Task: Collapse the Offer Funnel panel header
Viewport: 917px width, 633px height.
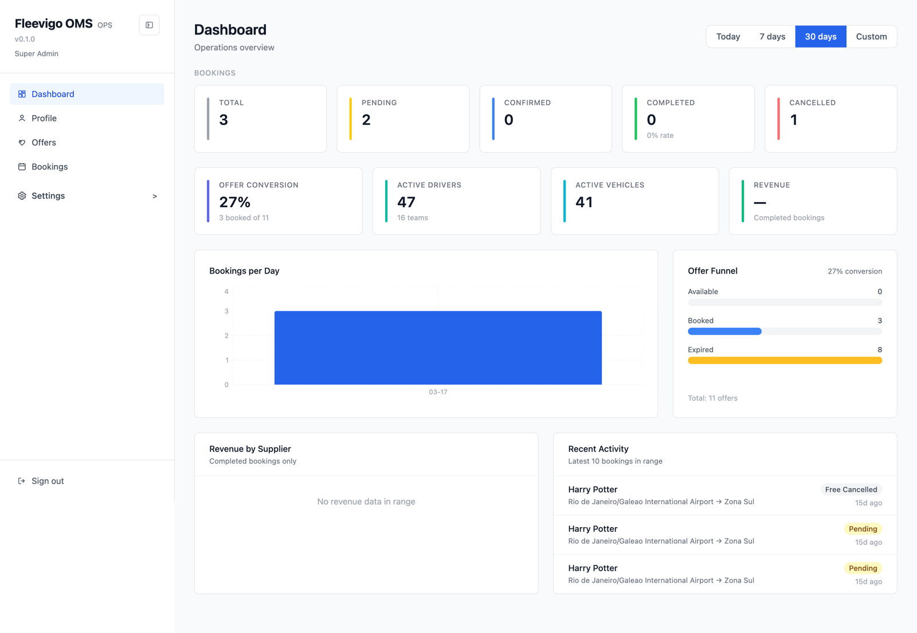Action: (x=712, y=271)
